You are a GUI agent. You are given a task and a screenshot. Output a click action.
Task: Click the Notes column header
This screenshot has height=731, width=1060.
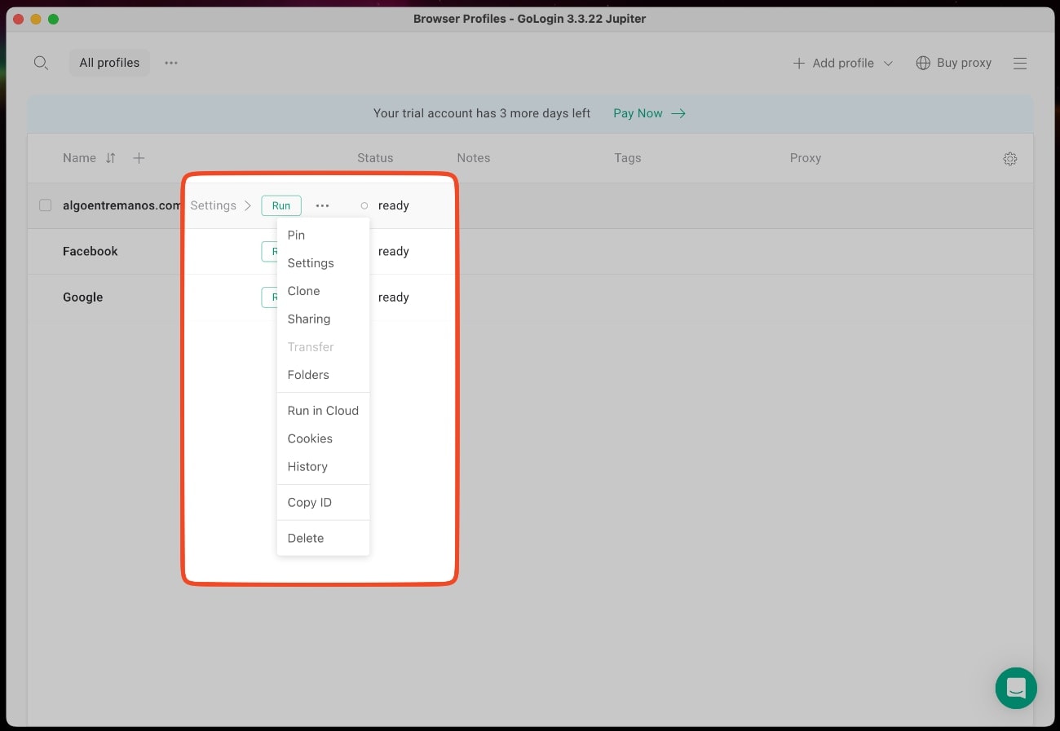coord(474,158)
